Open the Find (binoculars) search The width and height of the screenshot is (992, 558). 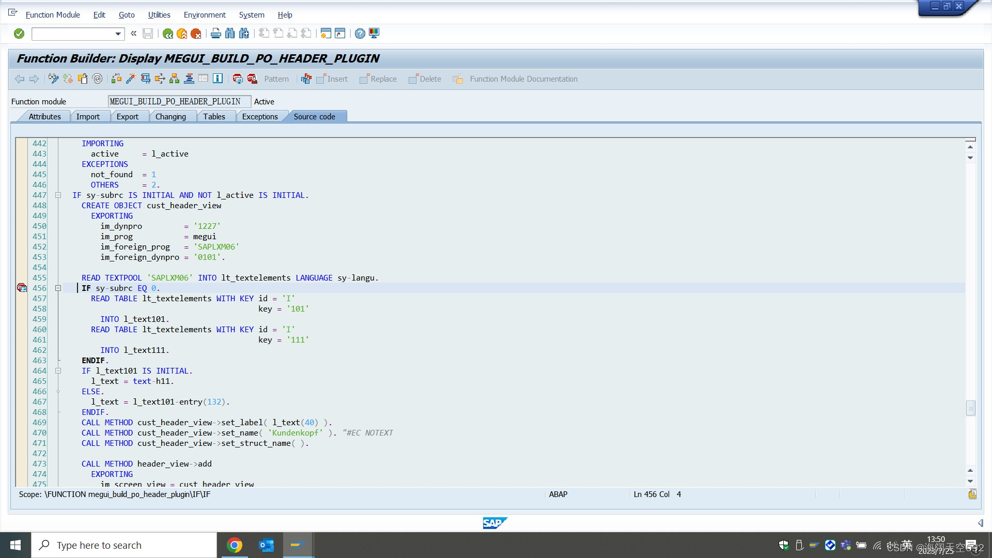tap(229, 34)
